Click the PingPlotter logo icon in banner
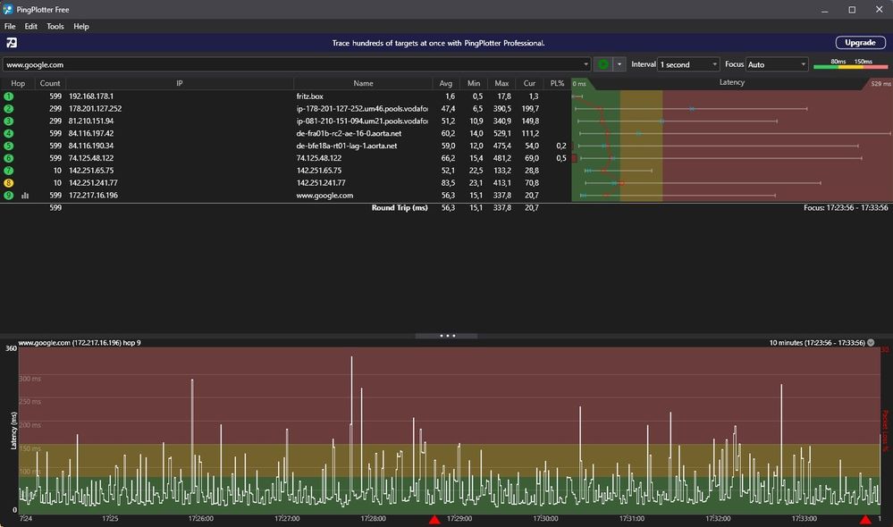The width and height of the screenshot is (893, 527). pos(12,43)
